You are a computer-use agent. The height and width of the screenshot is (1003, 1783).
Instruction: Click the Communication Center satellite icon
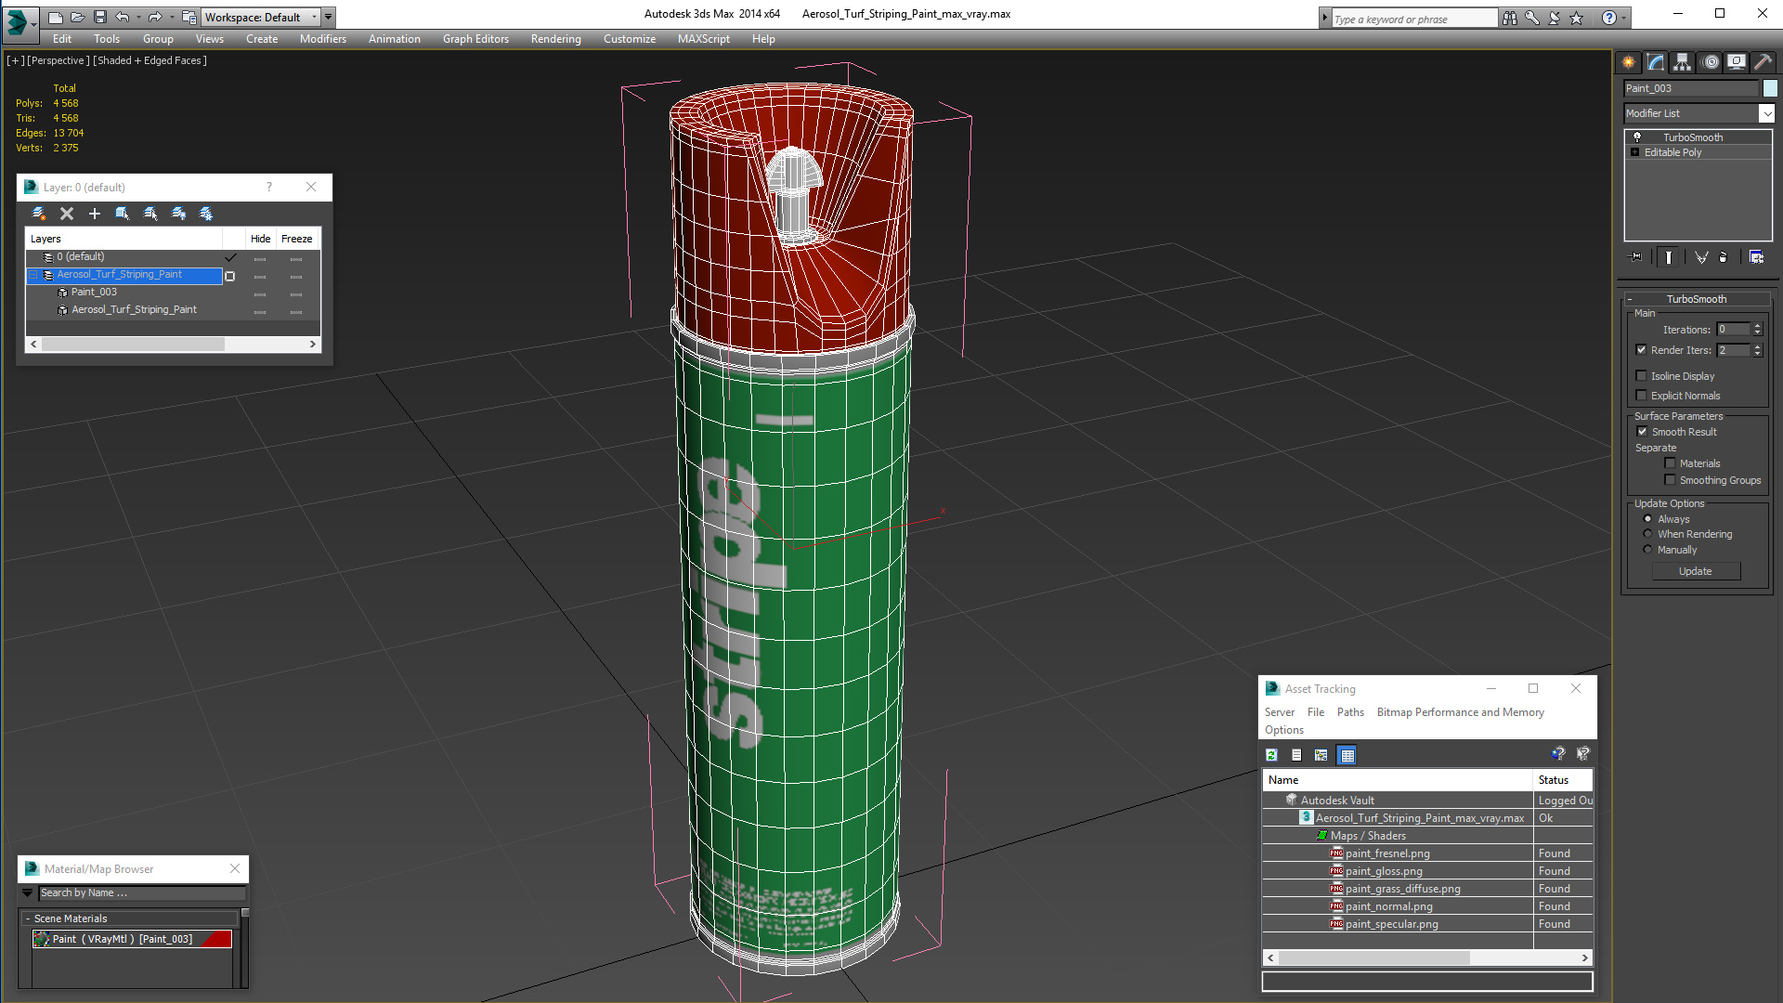pos(1555,18)
